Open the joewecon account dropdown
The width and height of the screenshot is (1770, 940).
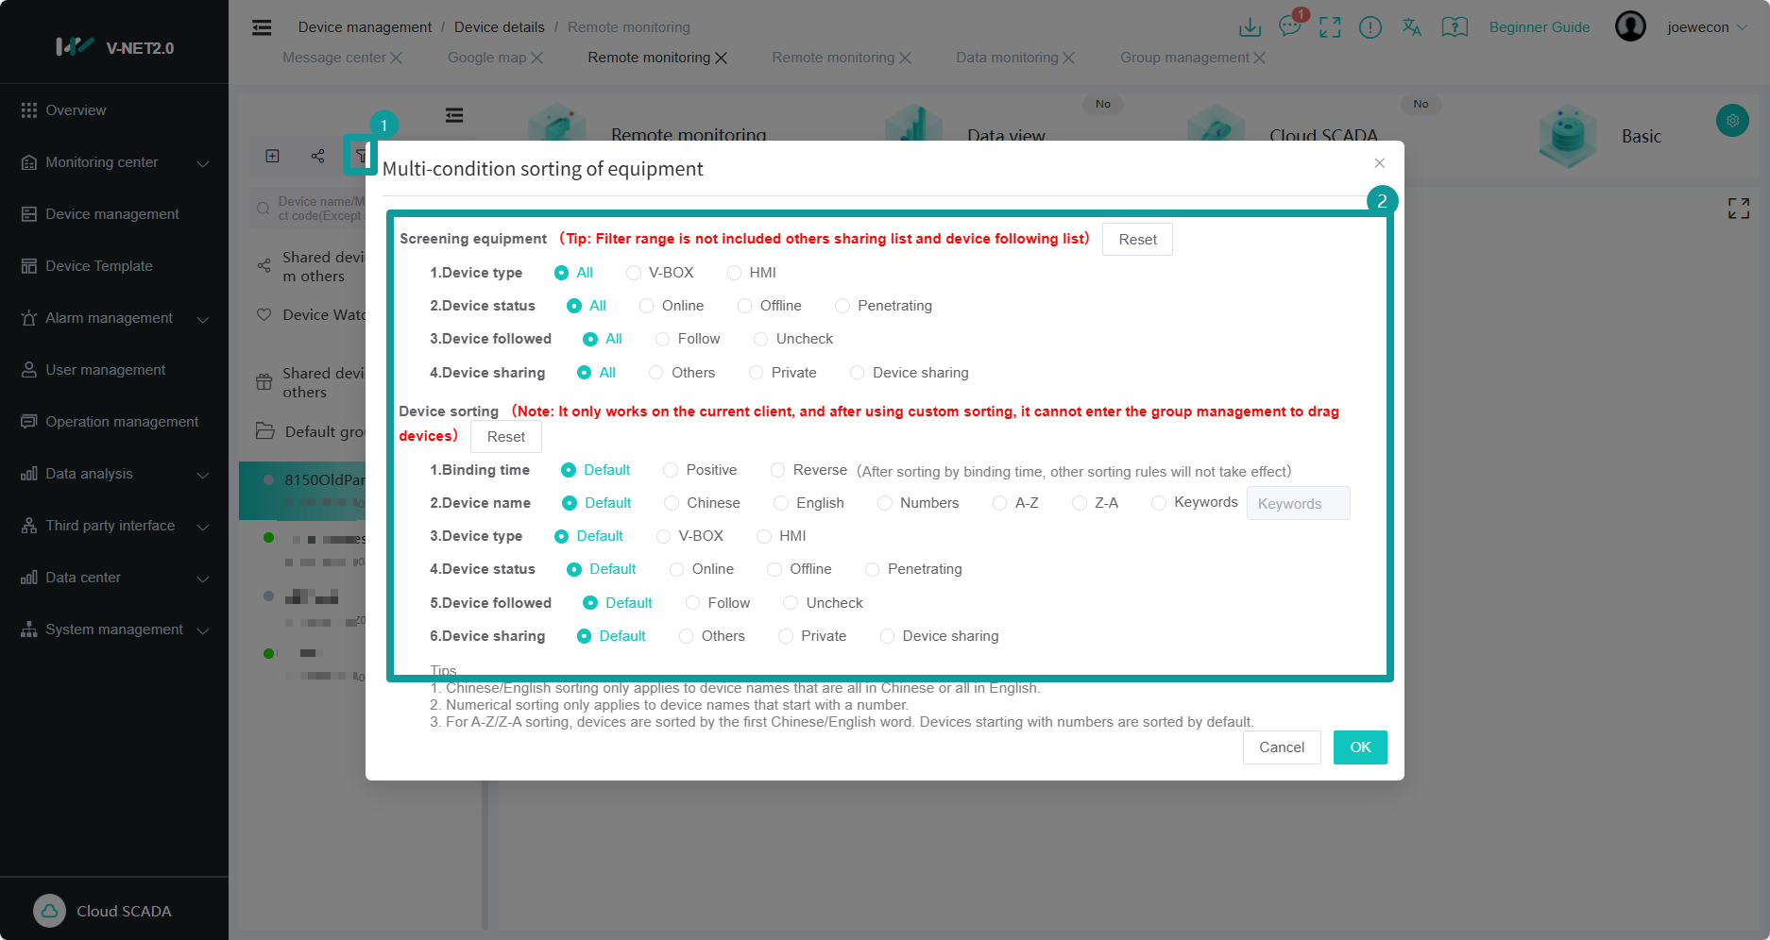[x=1707, y=27]
